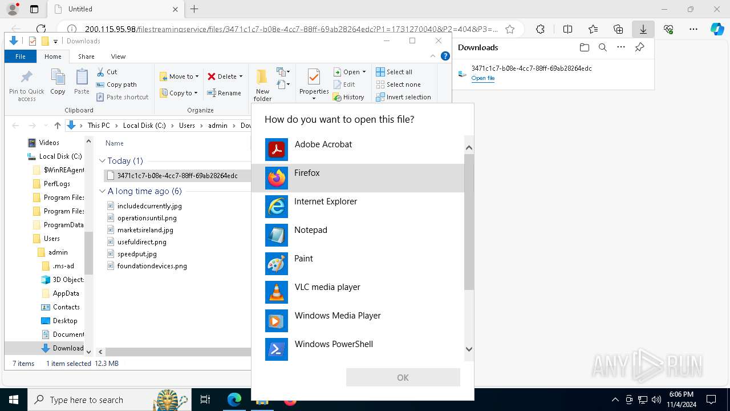Open downloads folder in Edge panel
Viewport: 730px width, 411px height.
click(x=584, y=47)
